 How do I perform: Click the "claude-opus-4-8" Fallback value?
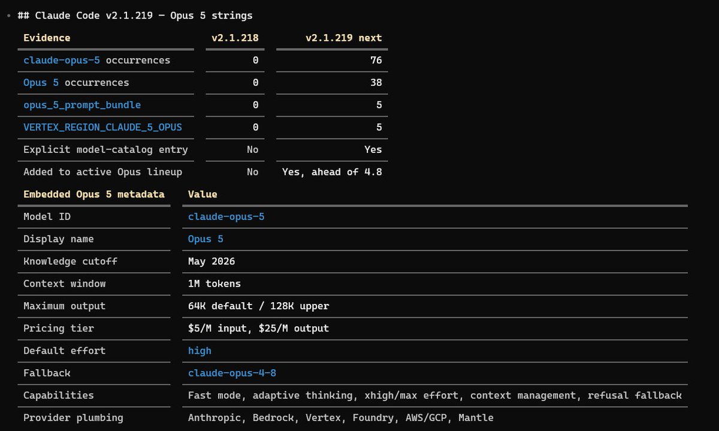232,373
